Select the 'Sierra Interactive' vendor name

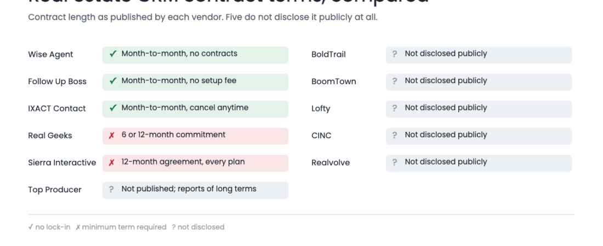62,163
